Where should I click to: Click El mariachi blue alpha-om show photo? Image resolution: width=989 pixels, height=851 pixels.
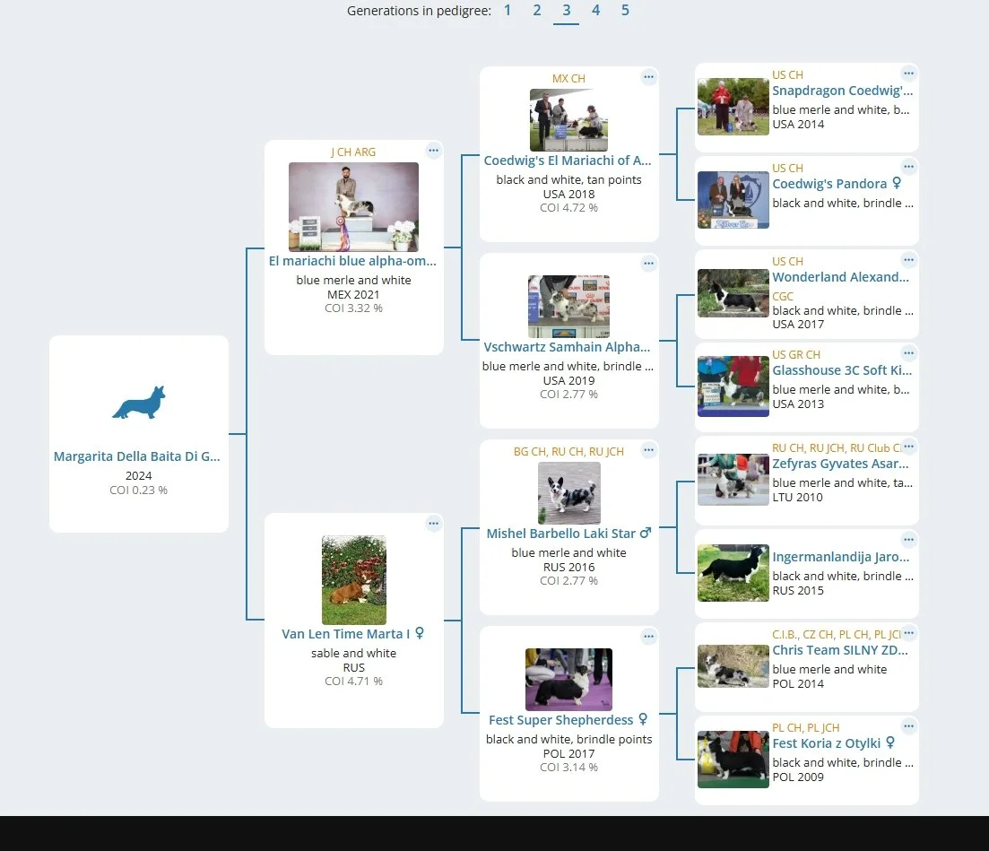(x=353, y=207)
